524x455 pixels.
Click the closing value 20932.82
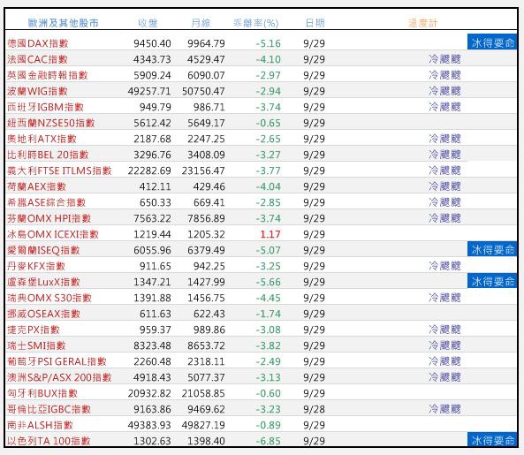pyautogui.click(x=149, y=393)
